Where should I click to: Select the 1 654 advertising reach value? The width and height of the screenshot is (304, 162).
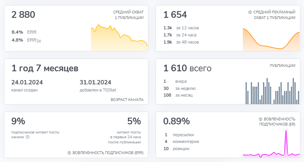(175, 15)
